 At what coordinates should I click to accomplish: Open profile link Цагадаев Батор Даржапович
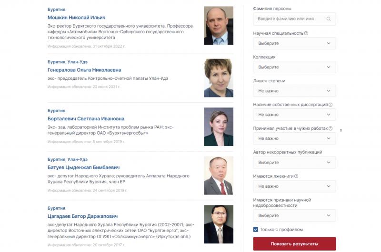coord(82,216)
